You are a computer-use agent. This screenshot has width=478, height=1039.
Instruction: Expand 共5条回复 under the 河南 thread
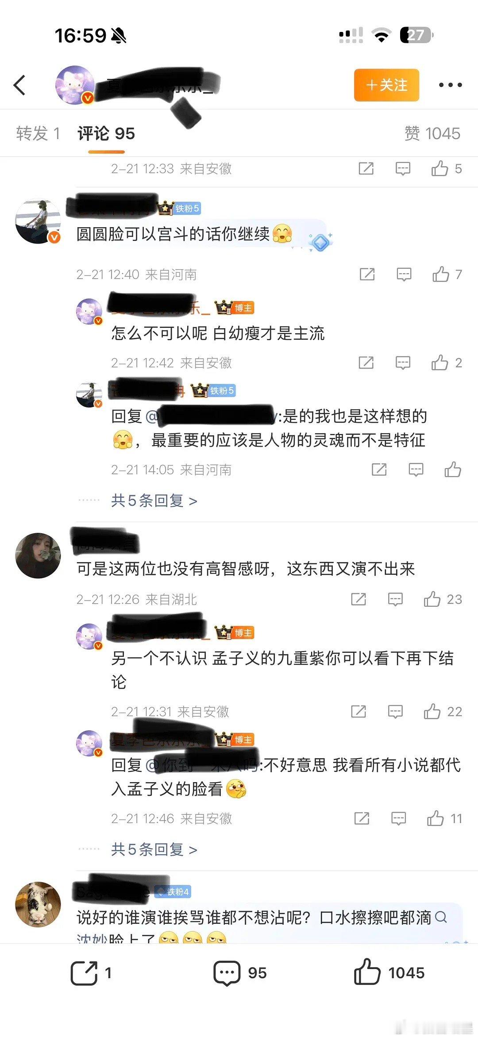[x=154, y=501]
